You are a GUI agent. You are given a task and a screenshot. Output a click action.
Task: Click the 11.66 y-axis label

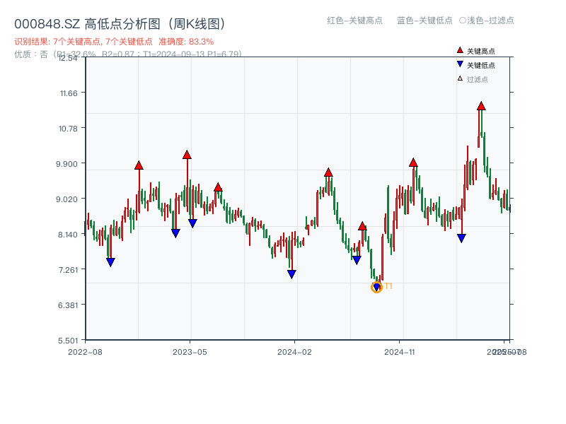coord(69,93)
